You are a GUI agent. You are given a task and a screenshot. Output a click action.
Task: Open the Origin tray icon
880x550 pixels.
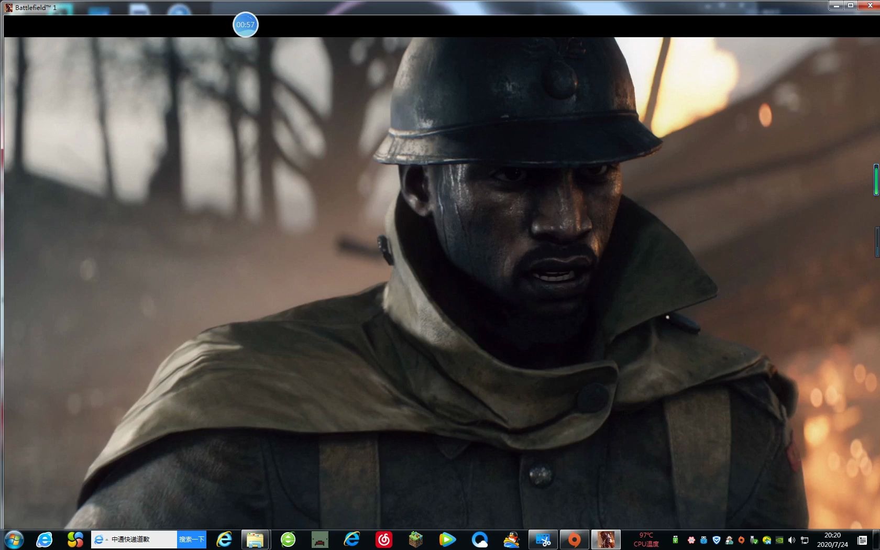coord(741,540)
